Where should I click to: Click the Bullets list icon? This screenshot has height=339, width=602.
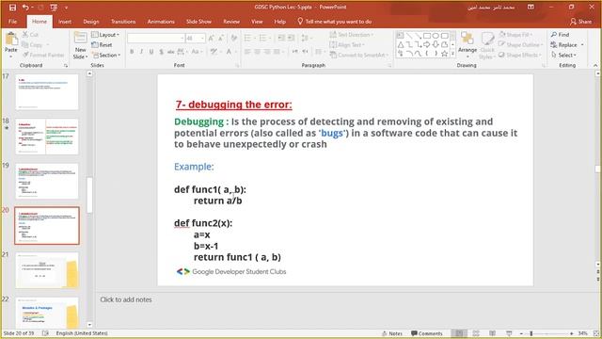tap(247, 38)
